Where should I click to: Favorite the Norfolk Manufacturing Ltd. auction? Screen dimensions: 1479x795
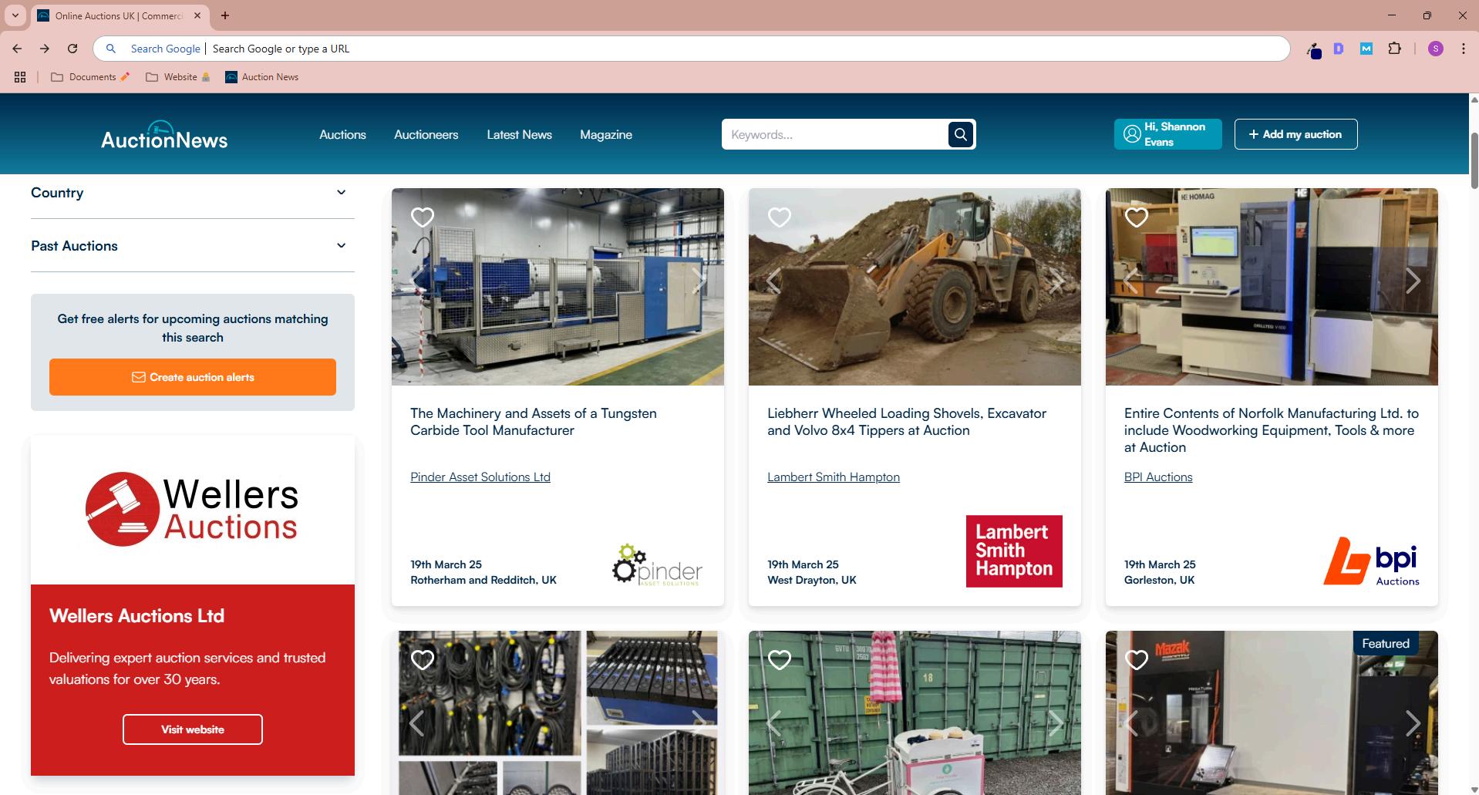1137,217
